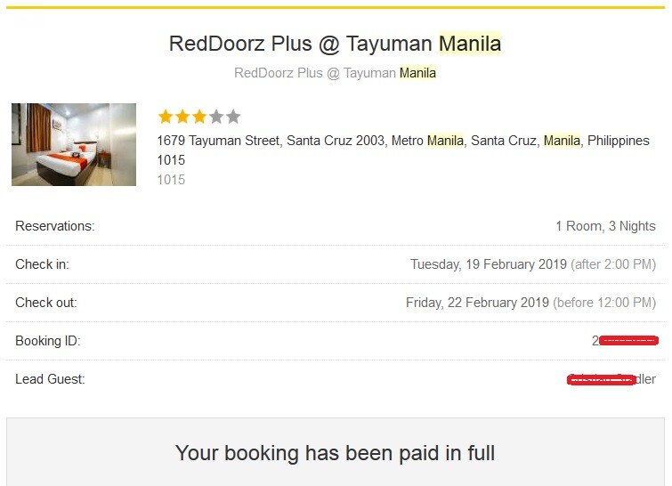This screenshot has width=672, height=486.
Task: Click the Lead Guest label
Action: click(50, 379)
